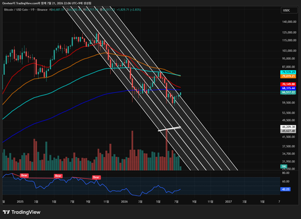Click the 95,000.00 price axis level
Screen dimensions: 301x219
pos(289,59)
